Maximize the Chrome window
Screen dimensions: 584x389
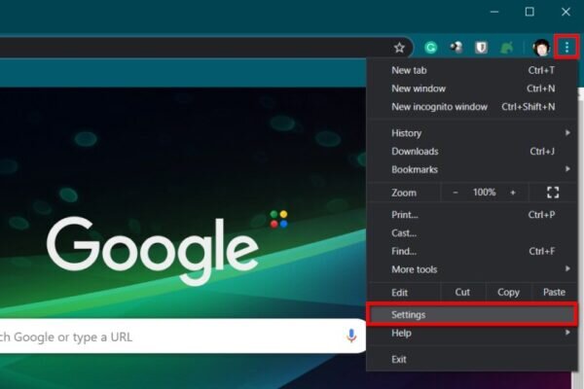[529, 12]
